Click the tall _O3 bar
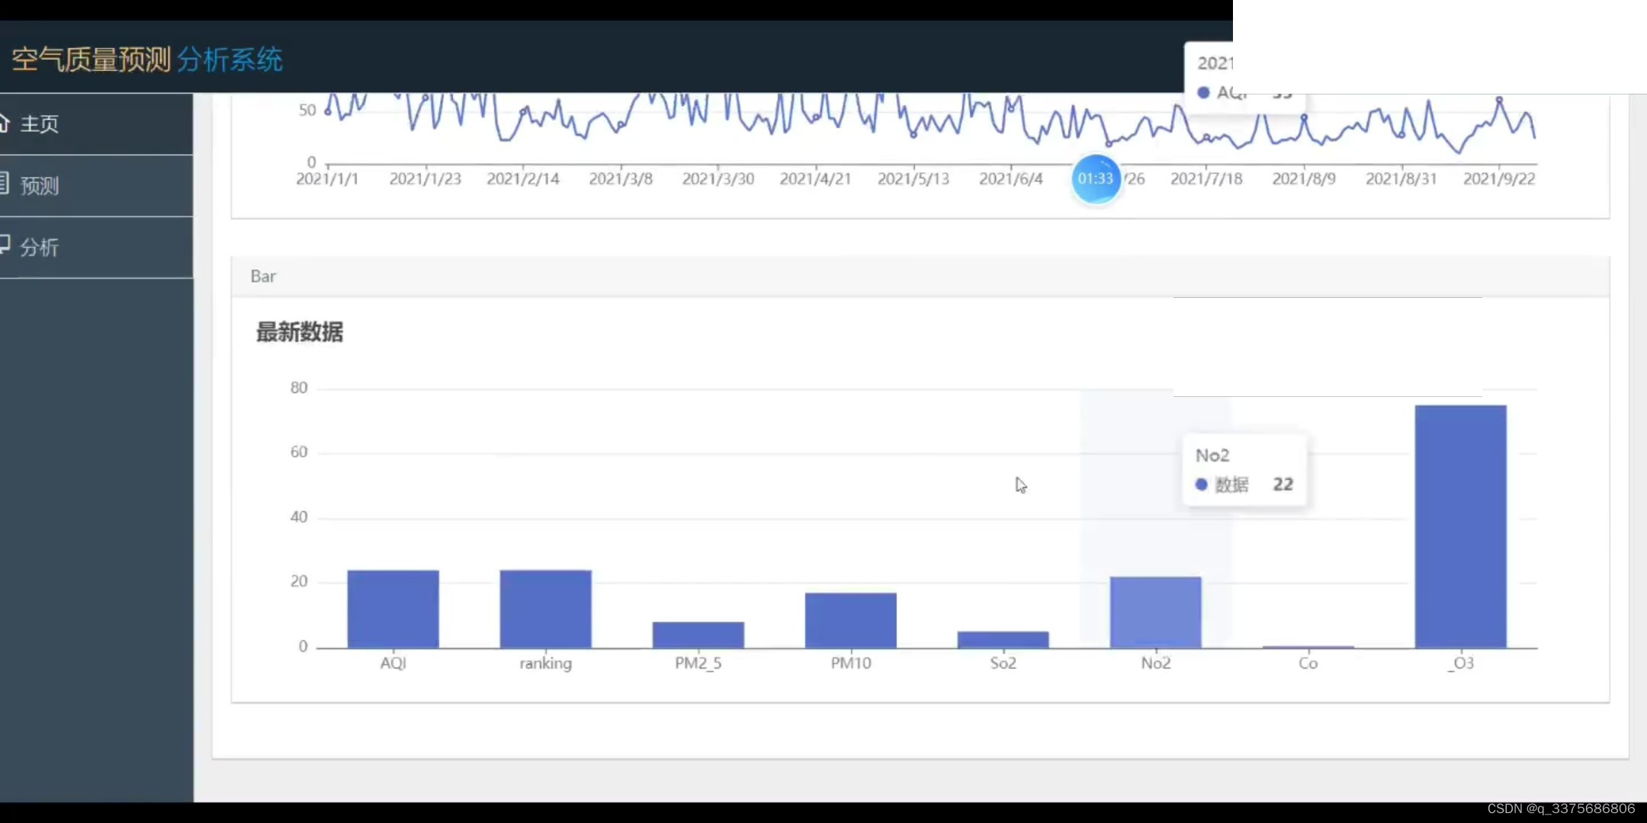Image resolution: width=1647 pixels, height=823 pixels. [1460, 526]
